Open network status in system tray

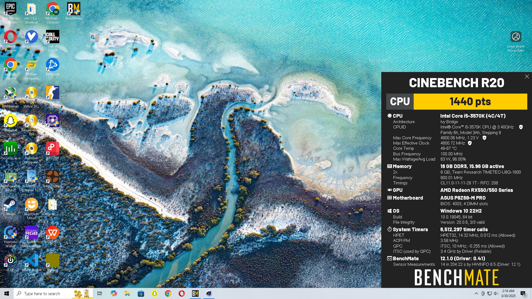click(x=490, y=293)
